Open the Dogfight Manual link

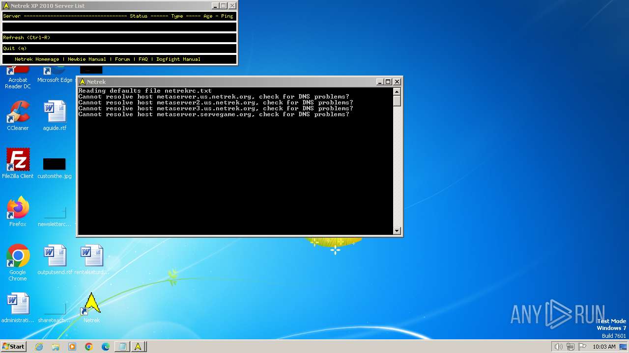click(178, 59)
